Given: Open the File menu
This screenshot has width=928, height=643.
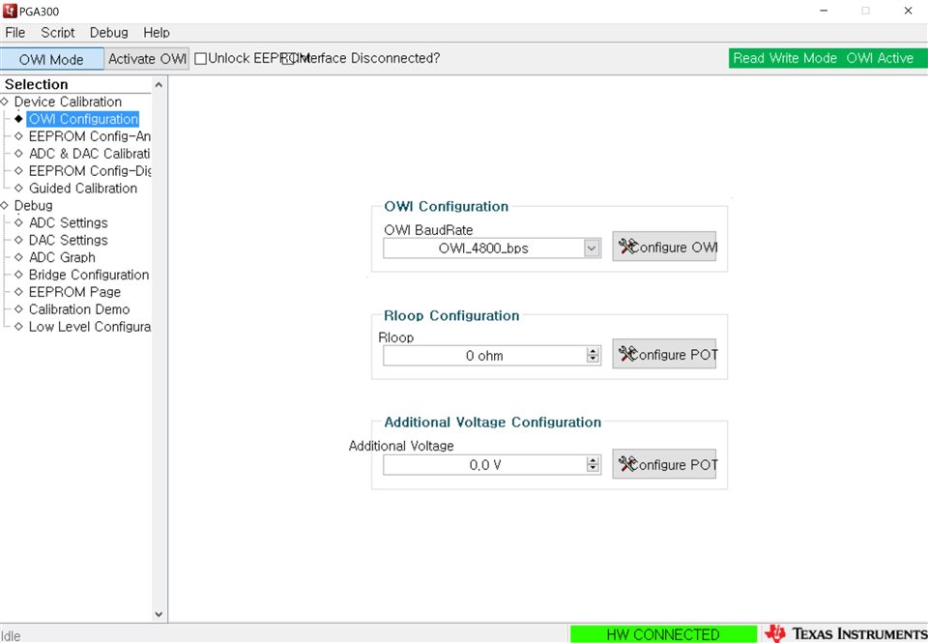Looking at the screenshot, I should 14,33.
